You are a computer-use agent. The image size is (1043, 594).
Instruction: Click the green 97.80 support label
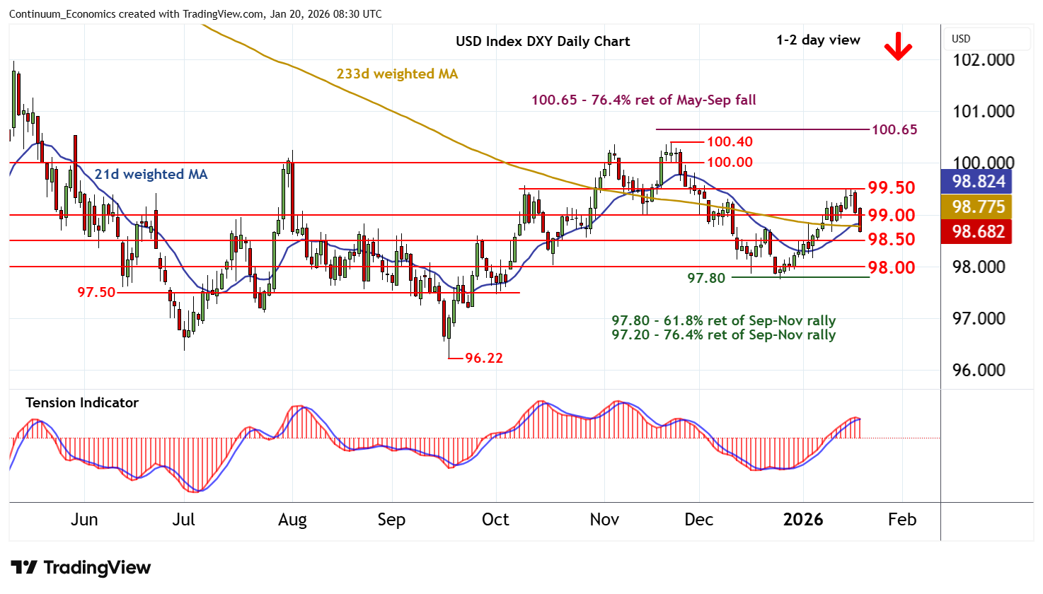(x=706, y=278)
